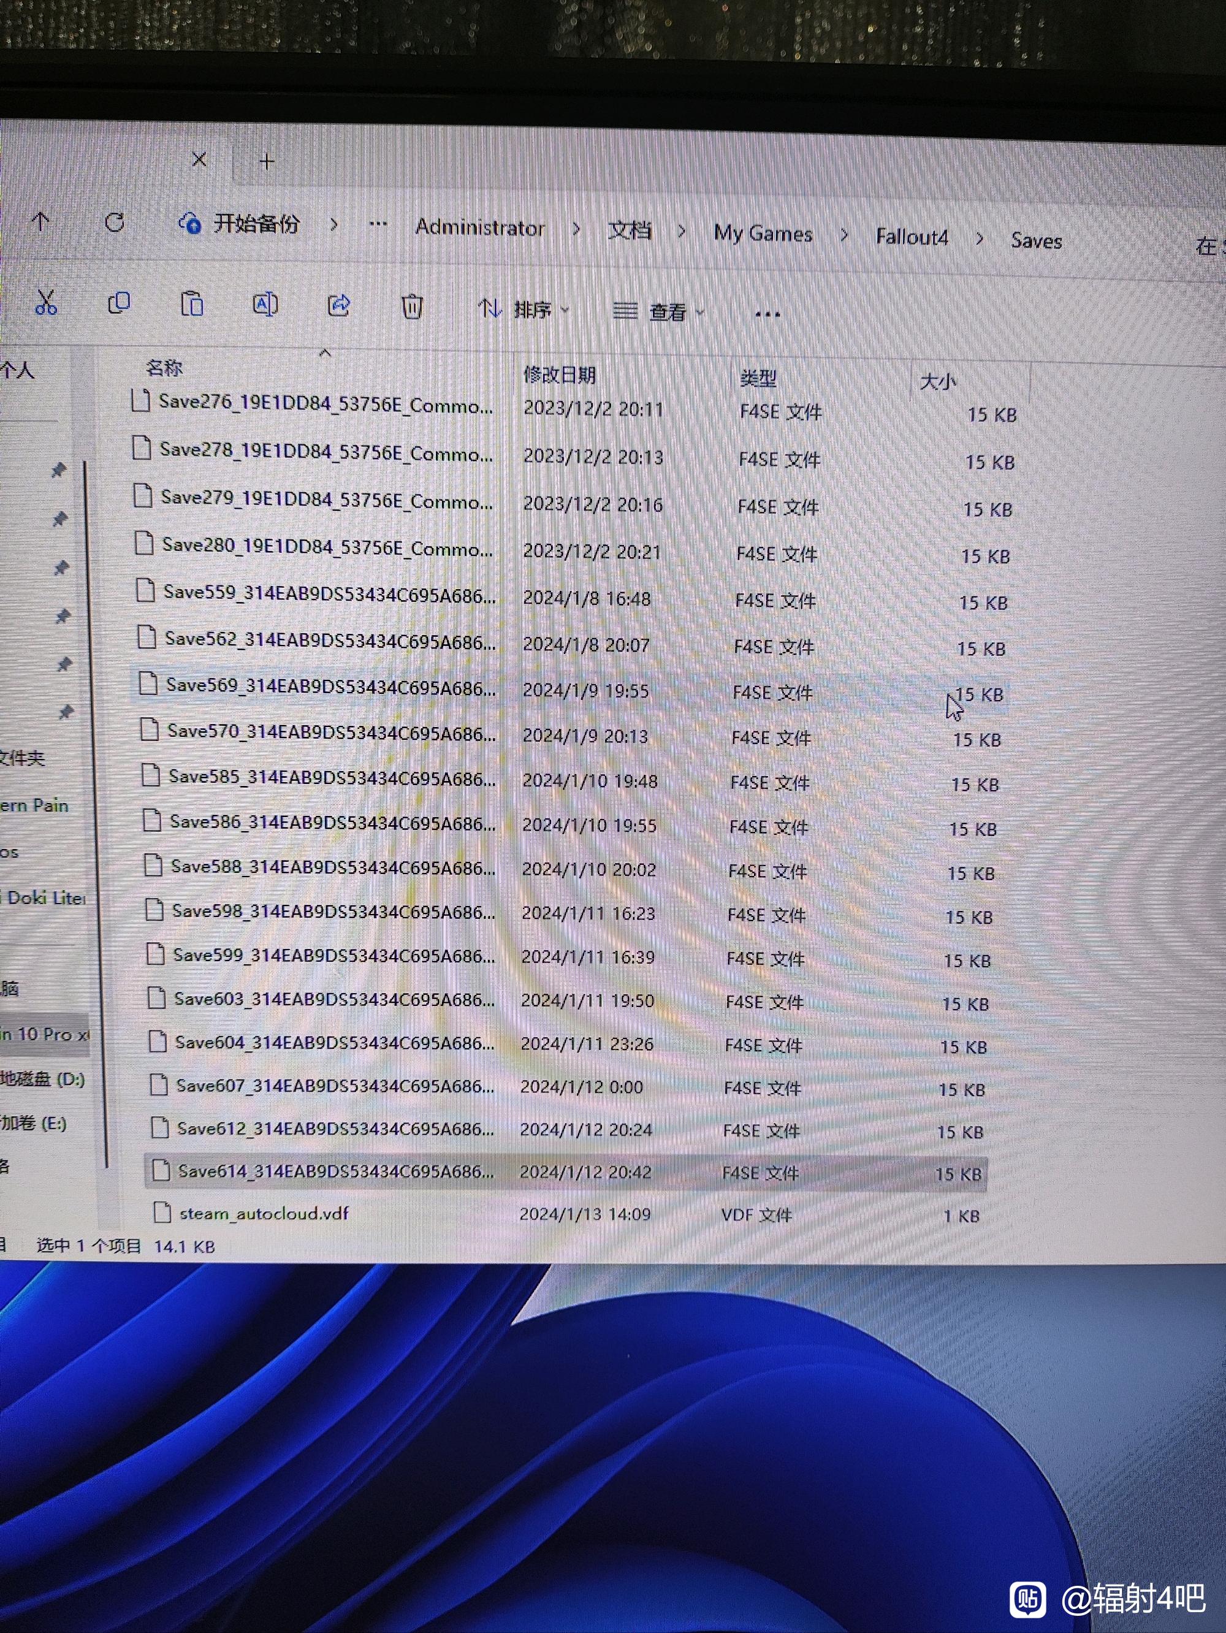Click file icon of steam_autocloud.vdf
The width and height of the screenshot is (1226, 1633).
[162, 1212]
